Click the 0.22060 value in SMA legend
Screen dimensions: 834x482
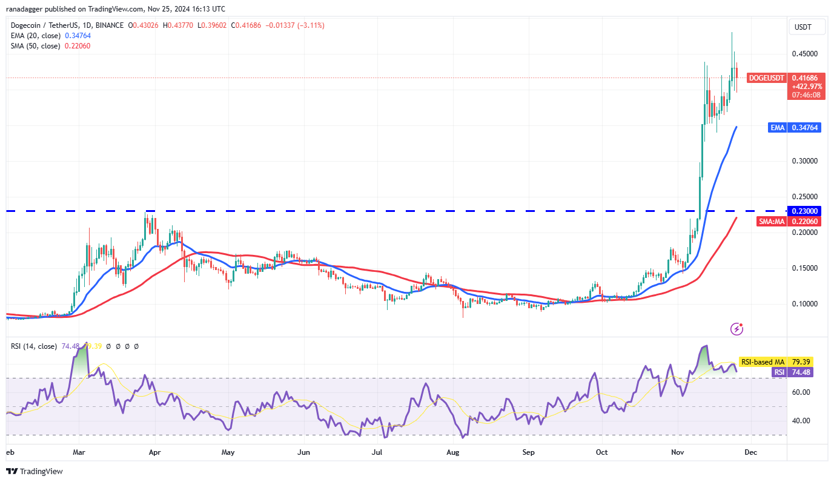(x=78, y=46)
